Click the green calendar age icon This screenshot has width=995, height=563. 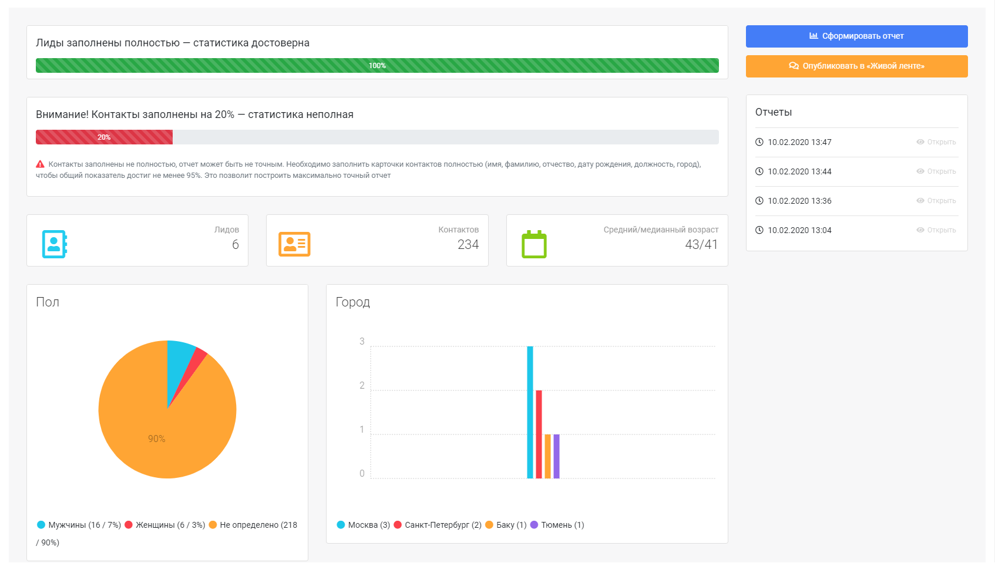(x=534, y=244)
